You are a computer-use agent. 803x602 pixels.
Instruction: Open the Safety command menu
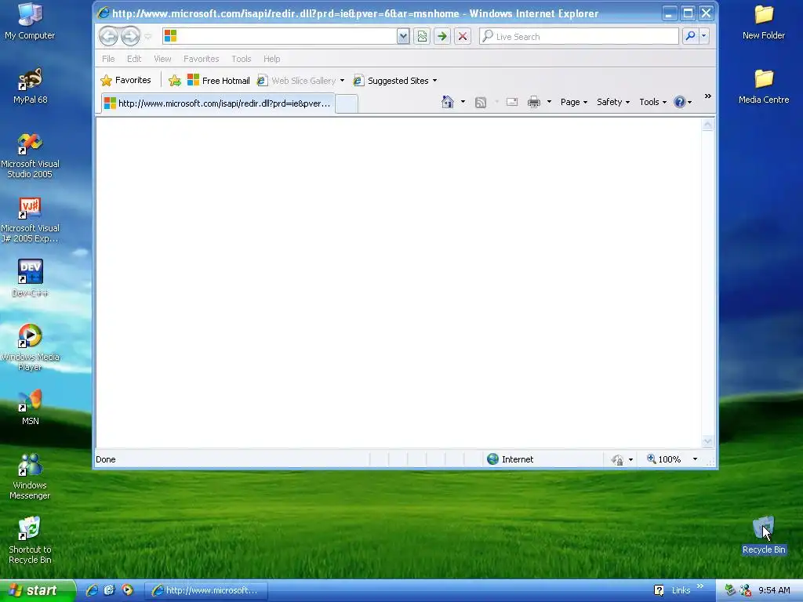point(612,102)
